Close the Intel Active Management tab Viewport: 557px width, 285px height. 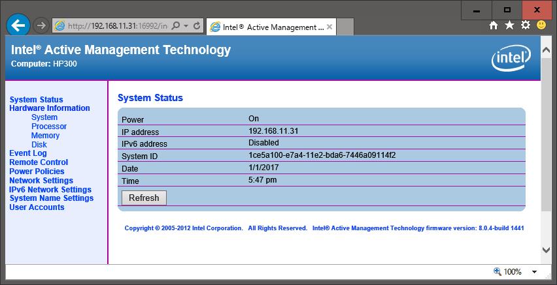click(x=329, y=27)
